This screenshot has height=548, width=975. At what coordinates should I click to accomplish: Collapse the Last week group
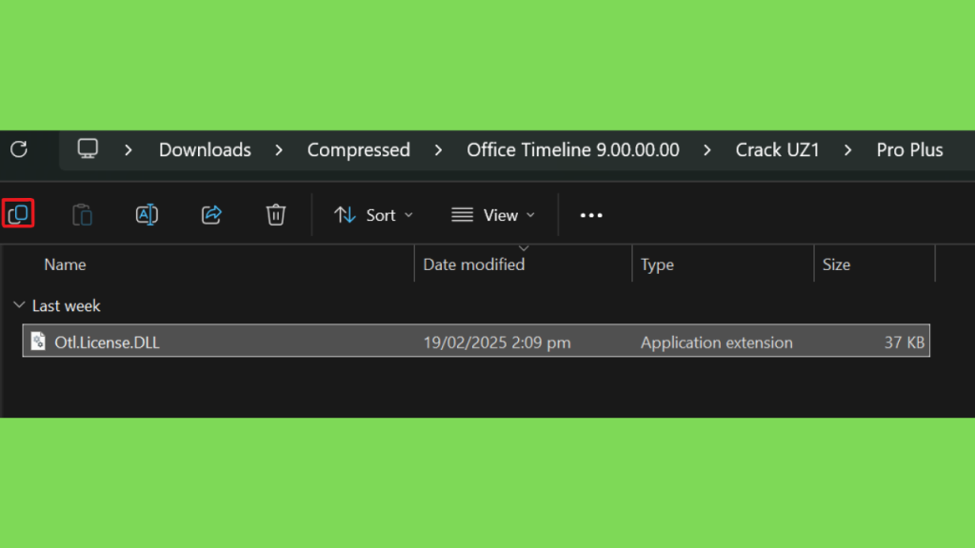tap(19, 305)
